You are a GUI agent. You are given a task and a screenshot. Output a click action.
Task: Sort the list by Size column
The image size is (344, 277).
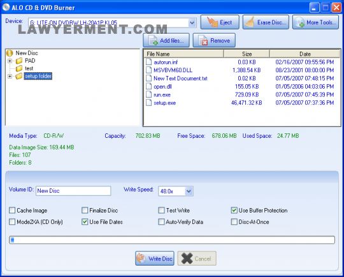tap(247, 54)
